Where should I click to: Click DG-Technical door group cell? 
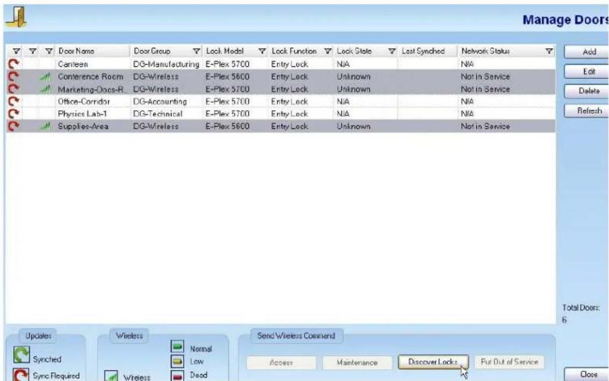(x=157, y=114)
